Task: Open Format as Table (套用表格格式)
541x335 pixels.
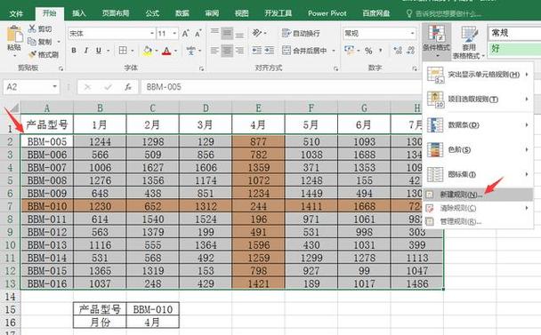Action: (x=469, y=42)
